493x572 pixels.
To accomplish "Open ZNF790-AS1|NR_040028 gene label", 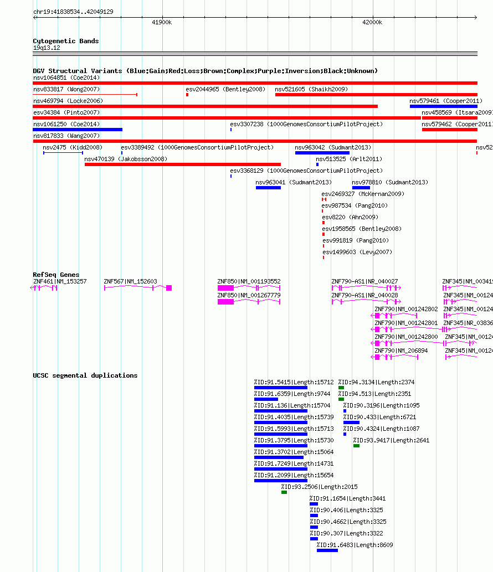I will (364, 296).
